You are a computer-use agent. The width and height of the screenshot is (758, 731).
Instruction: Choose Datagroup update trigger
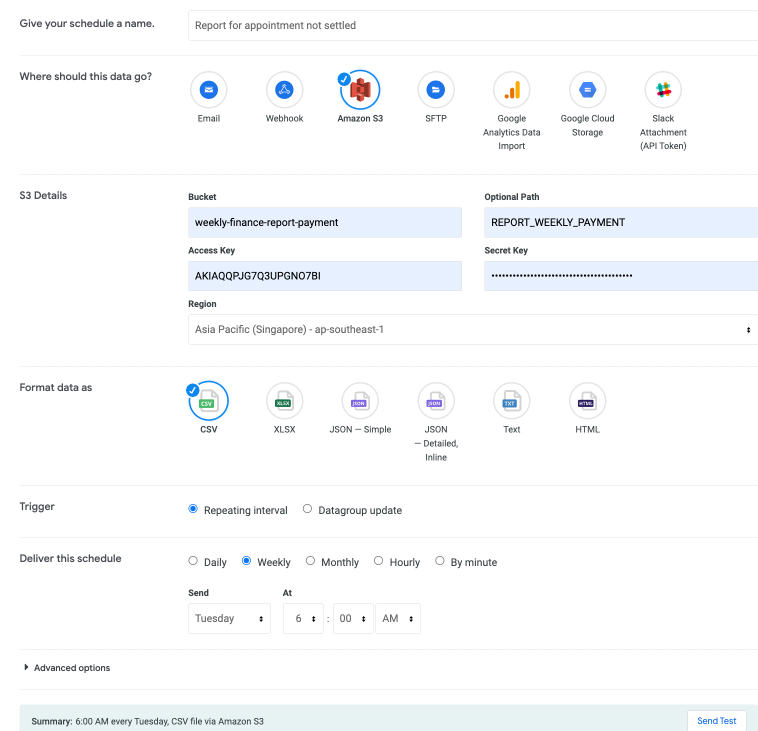307,509
